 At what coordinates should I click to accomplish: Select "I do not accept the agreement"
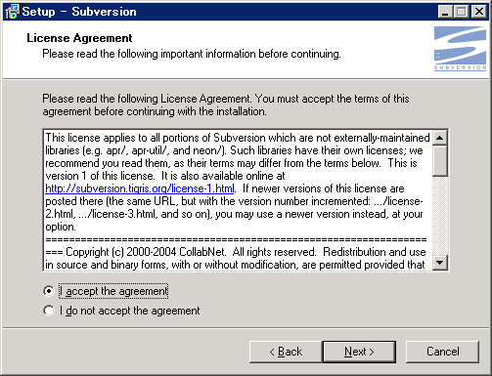(49, 311)
